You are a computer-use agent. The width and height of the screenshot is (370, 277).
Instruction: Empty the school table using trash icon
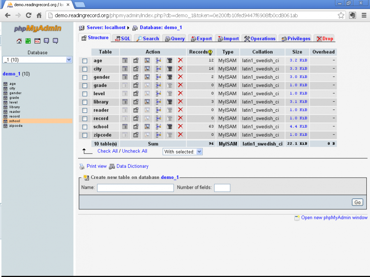click(x=169, y=126)
